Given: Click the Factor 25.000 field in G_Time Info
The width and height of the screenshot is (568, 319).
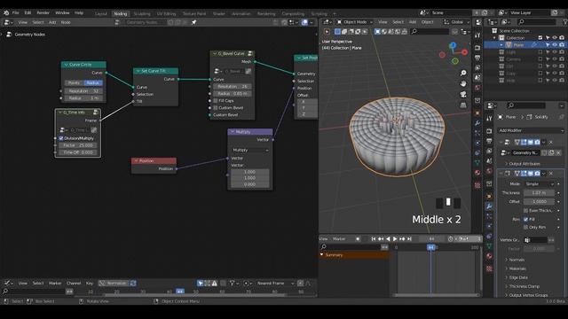Looking at the screenshot, I should [78, 145].
